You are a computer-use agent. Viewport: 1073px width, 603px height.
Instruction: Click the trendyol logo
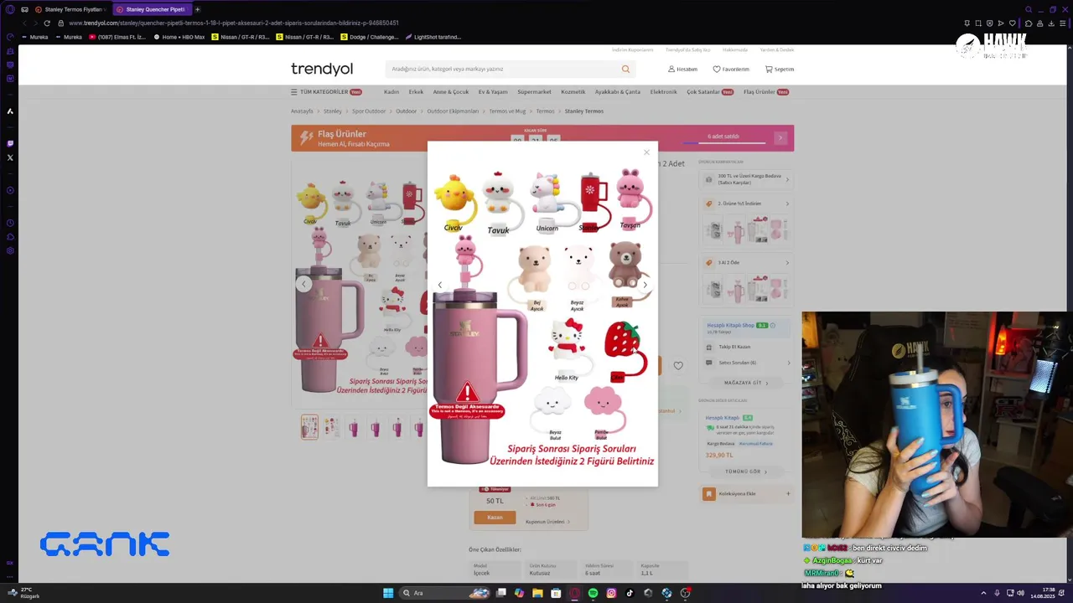click(x=322, y=69)
